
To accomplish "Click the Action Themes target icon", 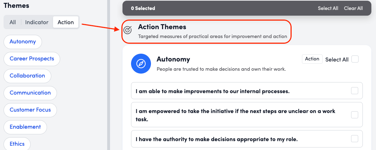I will coord(128,30).
